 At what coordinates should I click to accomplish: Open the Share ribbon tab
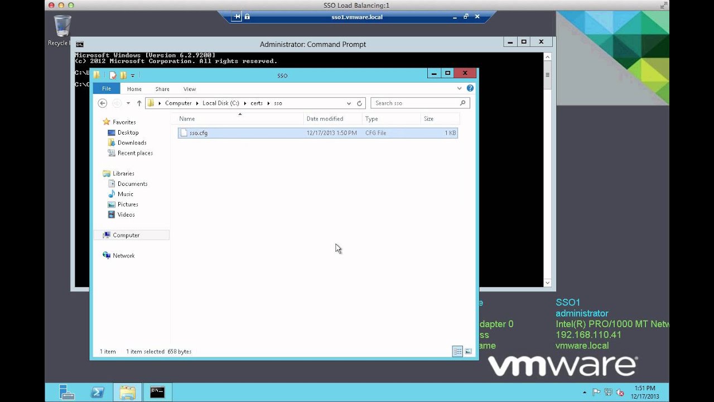click(x=162, y=89)
